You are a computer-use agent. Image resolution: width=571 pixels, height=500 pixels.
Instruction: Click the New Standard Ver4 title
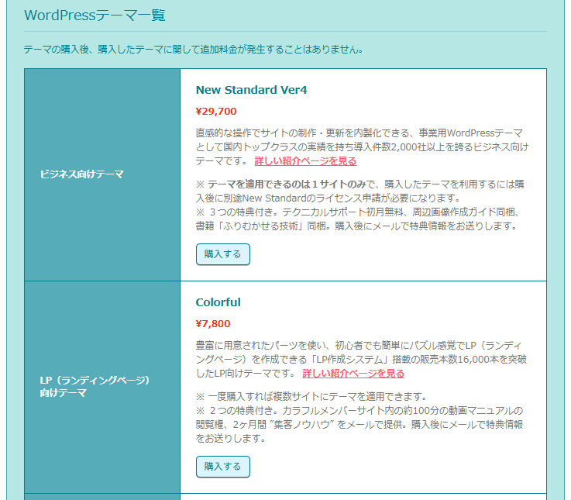point(251,90)
